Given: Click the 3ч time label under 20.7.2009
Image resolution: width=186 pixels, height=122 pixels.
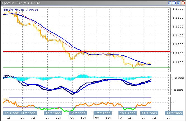Looking at the screenshot, I should 122,118.
